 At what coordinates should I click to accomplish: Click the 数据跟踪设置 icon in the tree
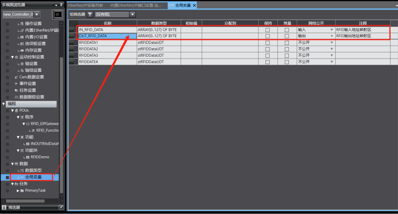tap(16, 97)
